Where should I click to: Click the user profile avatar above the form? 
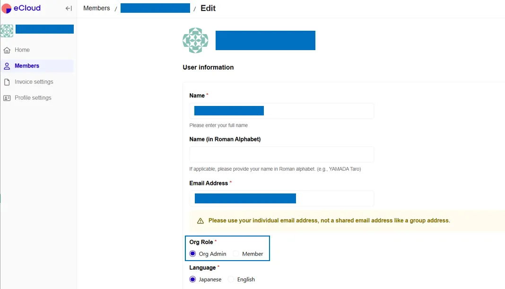[195, 40]
